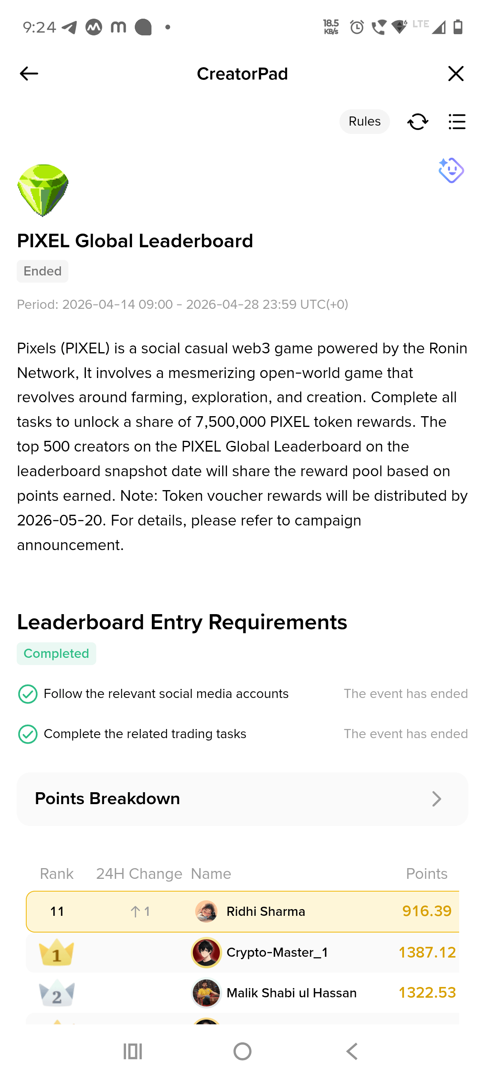Expand the Points Breakdown chevron
This screenshot has height=1078, width=485.
pos(436,799)
